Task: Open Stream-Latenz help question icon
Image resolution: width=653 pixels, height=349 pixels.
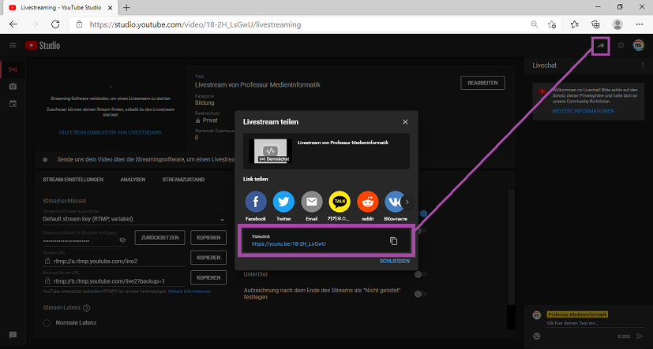Action: 87,308
